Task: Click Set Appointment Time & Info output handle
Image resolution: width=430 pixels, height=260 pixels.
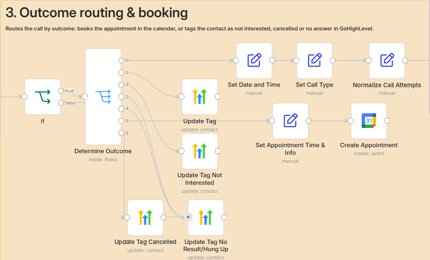Action: 308,121
